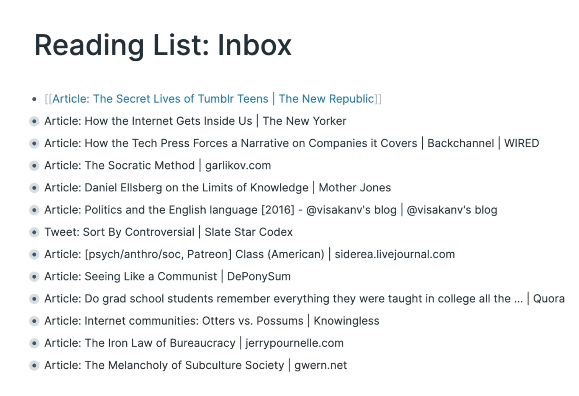Open bullet for 'Politics and the English language'
Screen dimensions: 579x396
[34, 210]
